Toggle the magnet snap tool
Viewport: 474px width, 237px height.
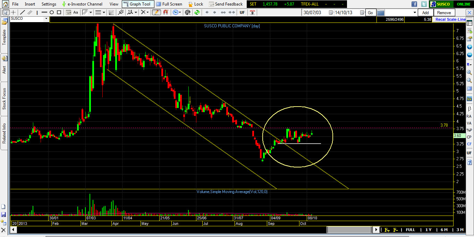point(166,12)
